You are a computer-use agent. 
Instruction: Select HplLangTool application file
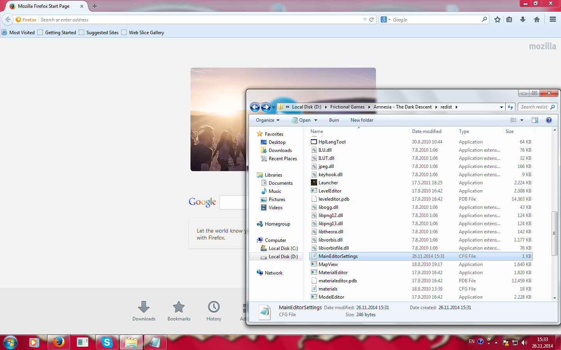coord(332,142)
